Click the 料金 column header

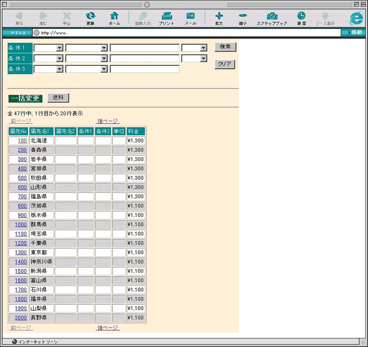(x=136, y=131)
